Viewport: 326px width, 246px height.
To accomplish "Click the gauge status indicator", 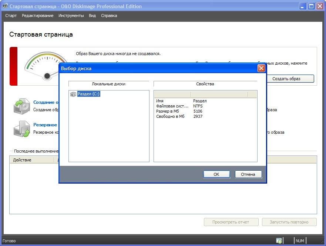I will (46, 66).
